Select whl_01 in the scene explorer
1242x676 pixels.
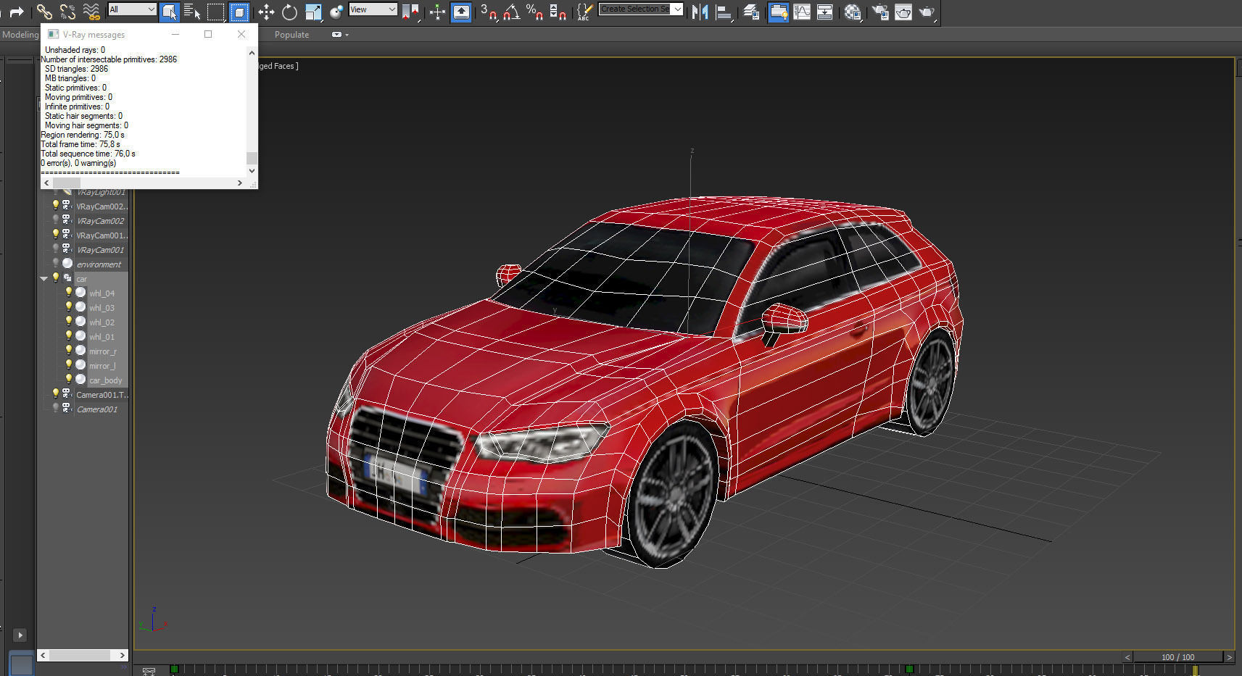102,337
